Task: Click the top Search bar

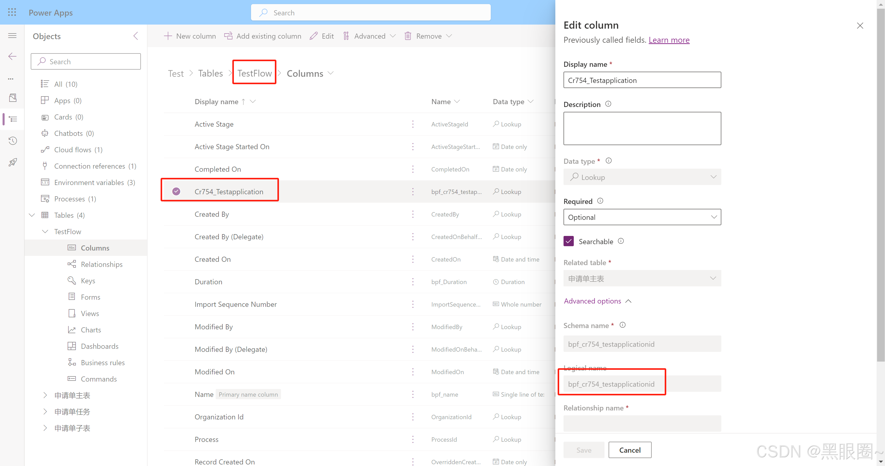Action: pyautogui.click(x=371, y=12)
